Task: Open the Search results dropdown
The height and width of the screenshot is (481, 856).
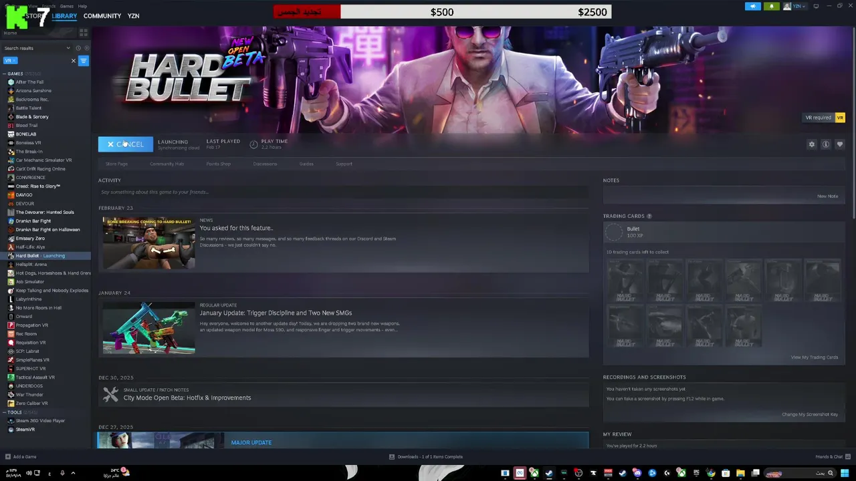Action: tap(37, 48)
